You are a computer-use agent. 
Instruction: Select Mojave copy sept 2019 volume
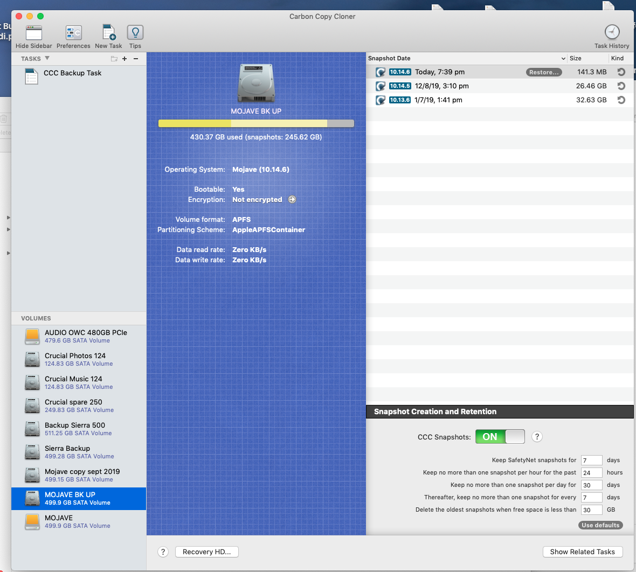pos(79,475)
